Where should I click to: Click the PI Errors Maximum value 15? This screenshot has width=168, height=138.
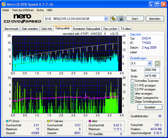click(38, 129)
